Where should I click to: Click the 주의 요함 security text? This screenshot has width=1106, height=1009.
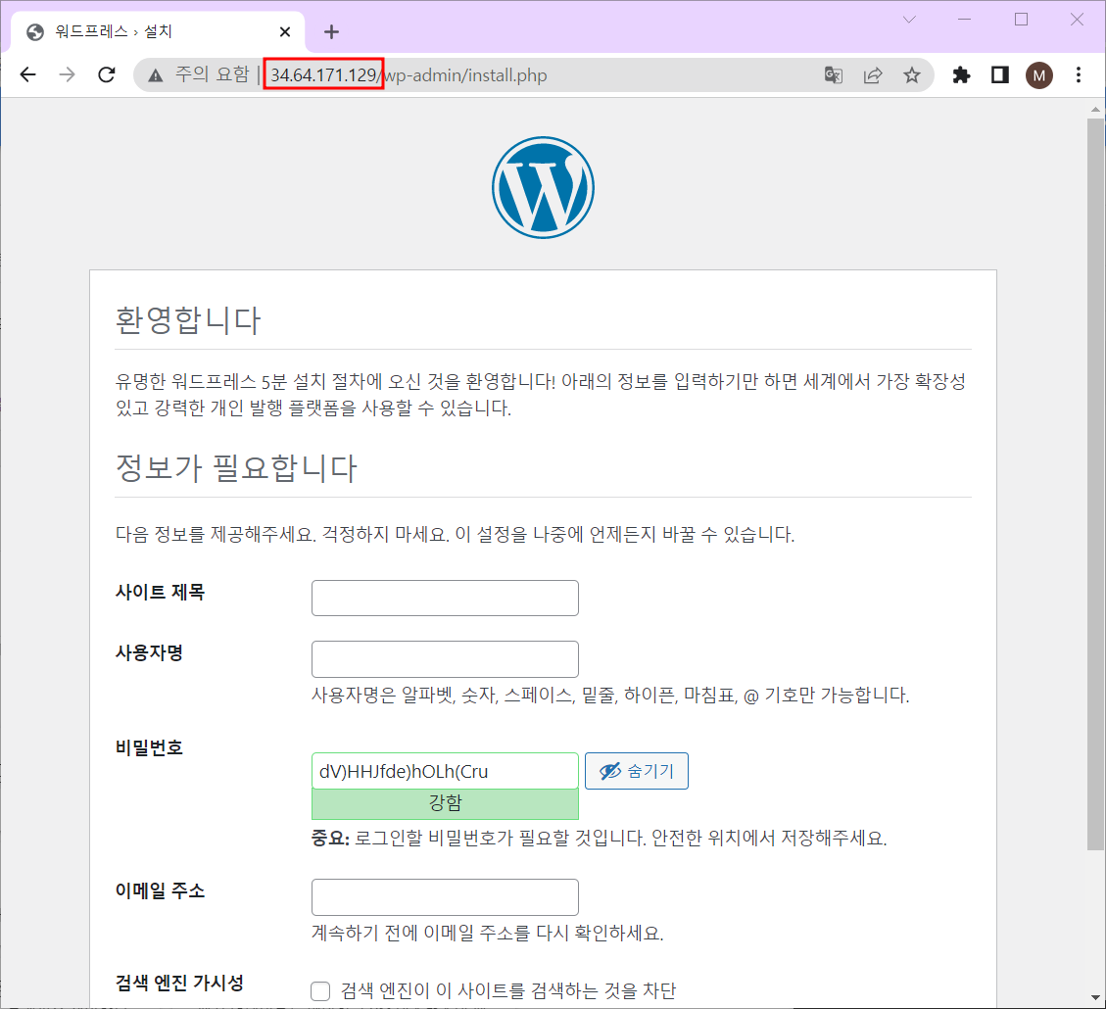pyautogui.click(x=213, y=74)
